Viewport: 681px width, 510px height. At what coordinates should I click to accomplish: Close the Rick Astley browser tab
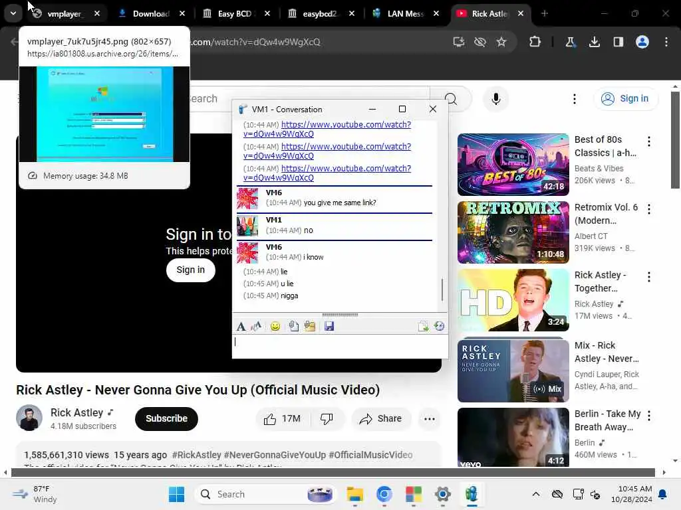[x=520, y=14]
